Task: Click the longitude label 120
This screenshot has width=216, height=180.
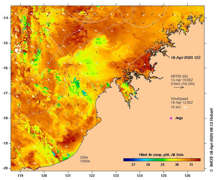Action: 44,175
